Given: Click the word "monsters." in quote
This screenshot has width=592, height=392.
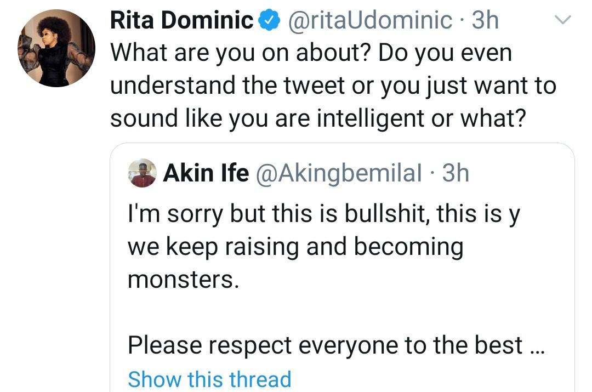Looking at the screenshot, I should click(183, 280).
